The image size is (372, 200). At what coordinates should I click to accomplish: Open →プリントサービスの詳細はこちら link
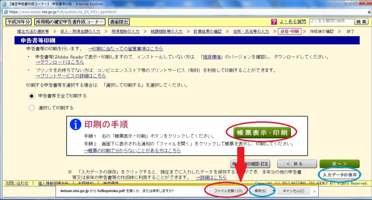(x=71, y=76)
